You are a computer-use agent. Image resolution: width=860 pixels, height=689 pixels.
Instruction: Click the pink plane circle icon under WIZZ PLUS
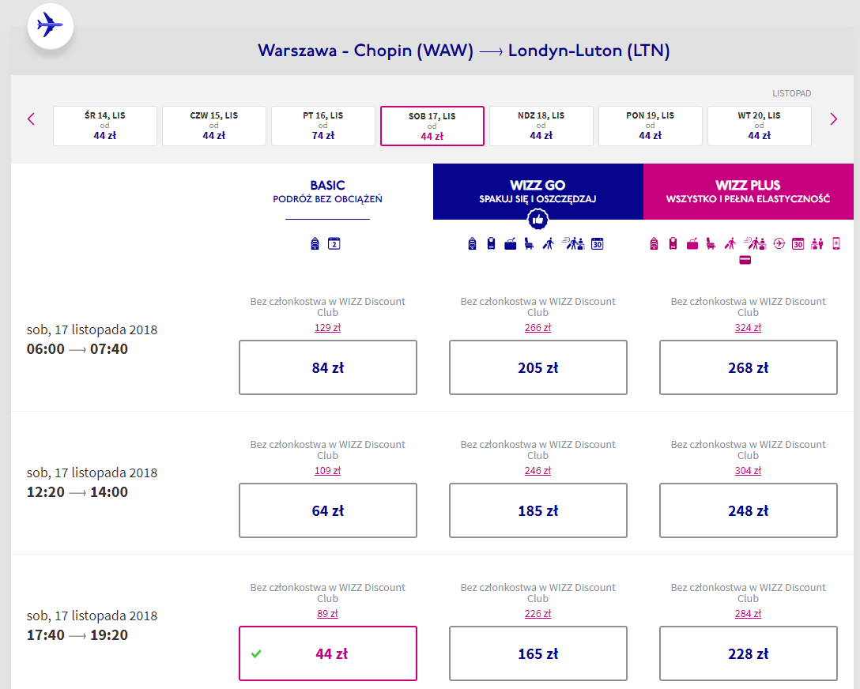tap(779, 243)
